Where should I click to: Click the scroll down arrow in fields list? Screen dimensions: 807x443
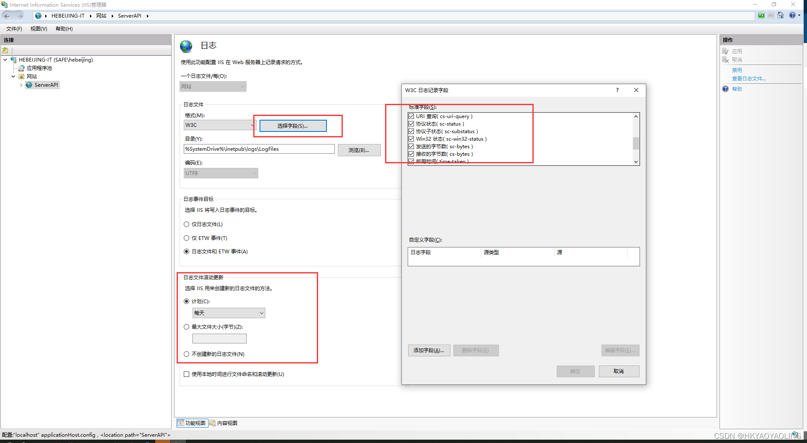pos(636,162)
